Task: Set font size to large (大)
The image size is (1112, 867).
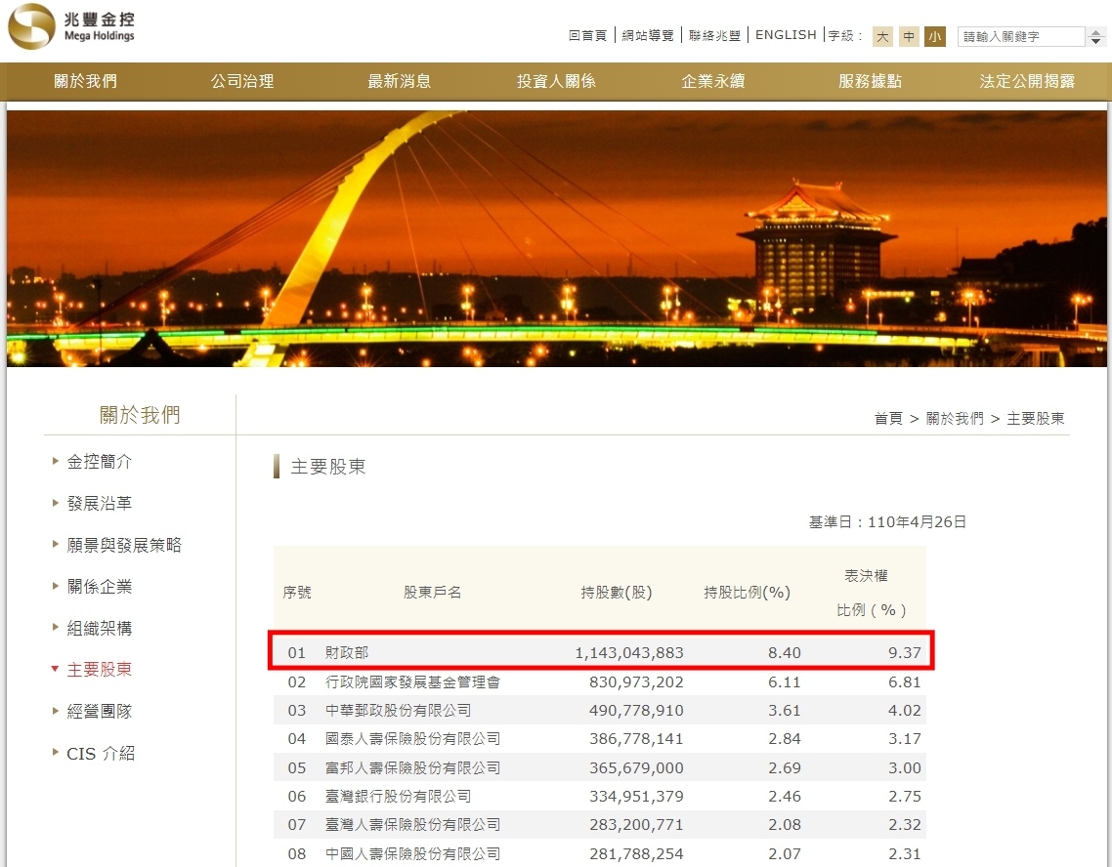Action: click(x=882, y=37)
